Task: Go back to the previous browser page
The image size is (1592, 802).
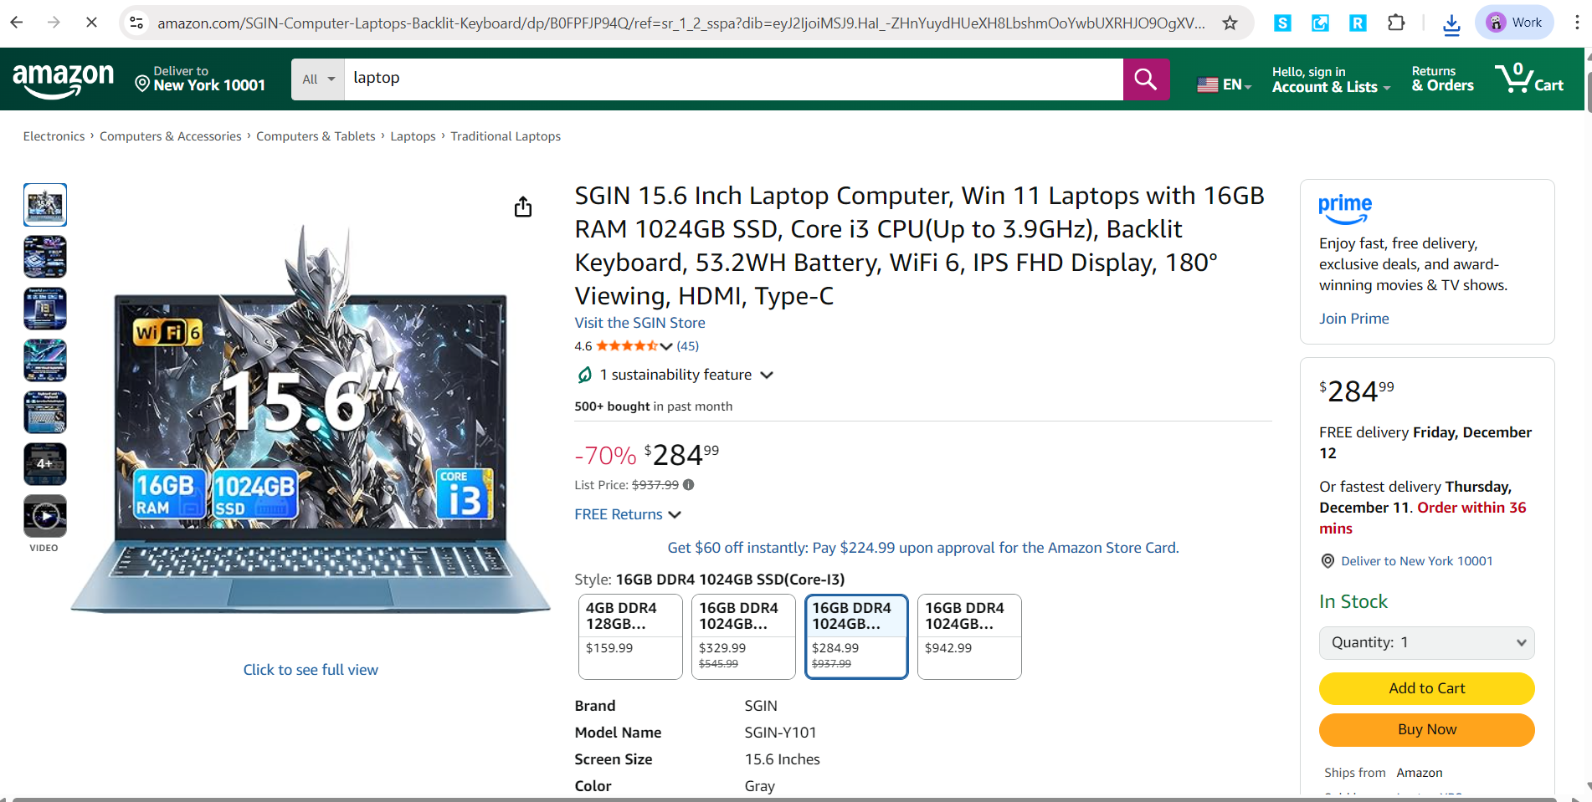Action: pyautogui.click(x=17, y=23)
